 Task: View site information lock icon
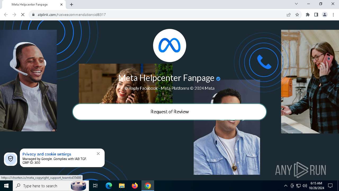(x=33, y=15)
